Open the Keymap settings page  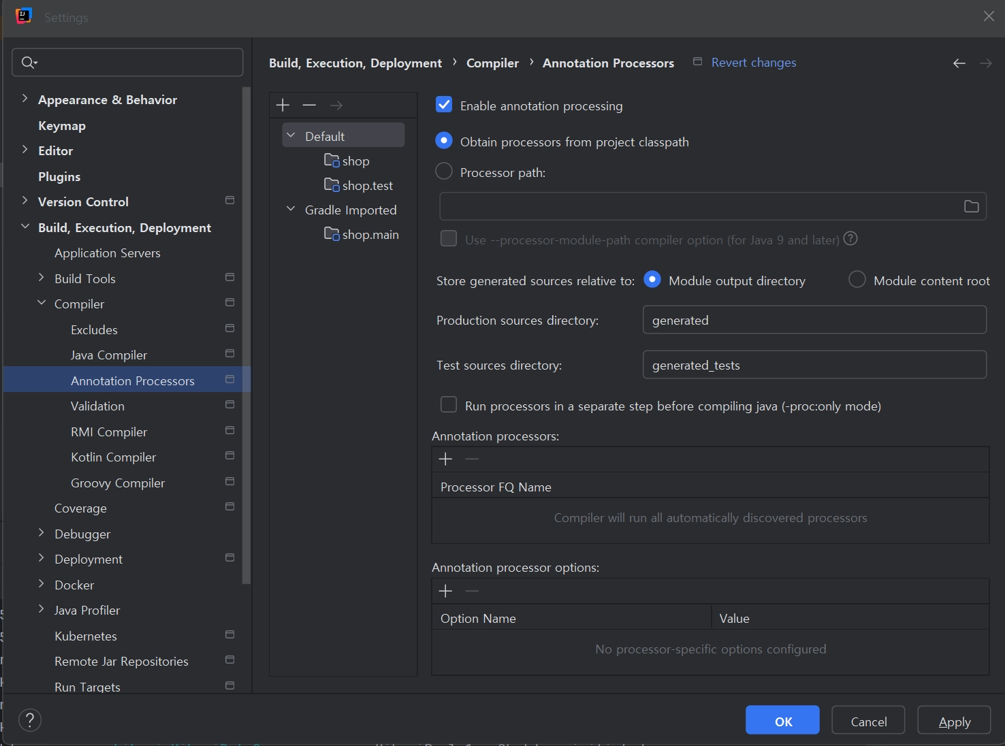point(62,125)
